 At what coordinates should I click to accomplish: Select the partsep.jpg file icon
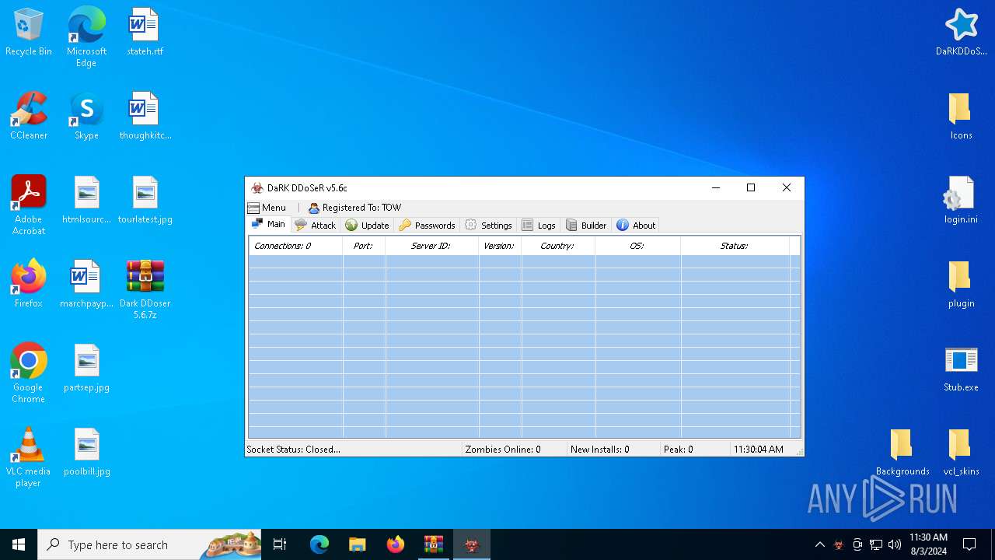(86, 369)
